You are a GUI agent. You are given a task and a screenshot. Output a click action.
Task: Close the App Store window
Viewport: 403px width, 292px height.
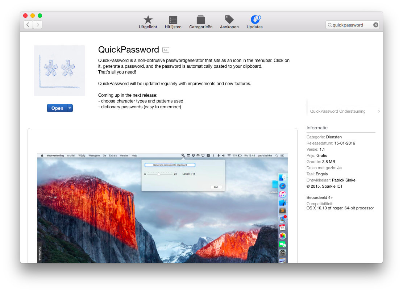[25, 16]
